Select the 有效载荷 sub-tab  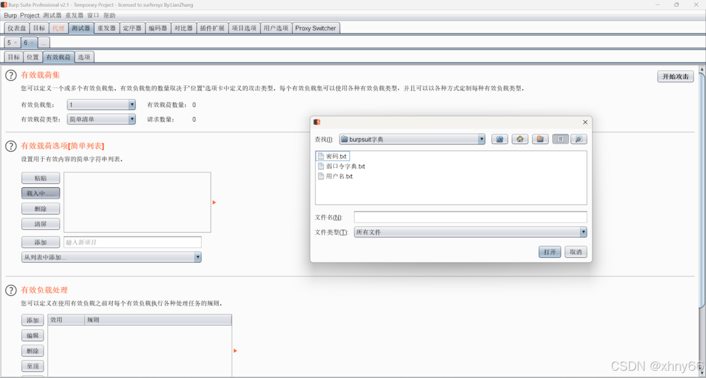click(58, 57)
